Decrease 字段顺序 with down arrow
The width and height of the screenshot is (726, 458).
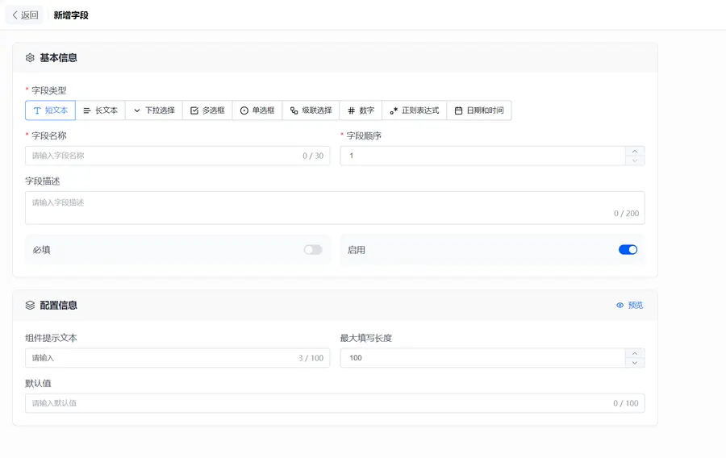(635, 160)
